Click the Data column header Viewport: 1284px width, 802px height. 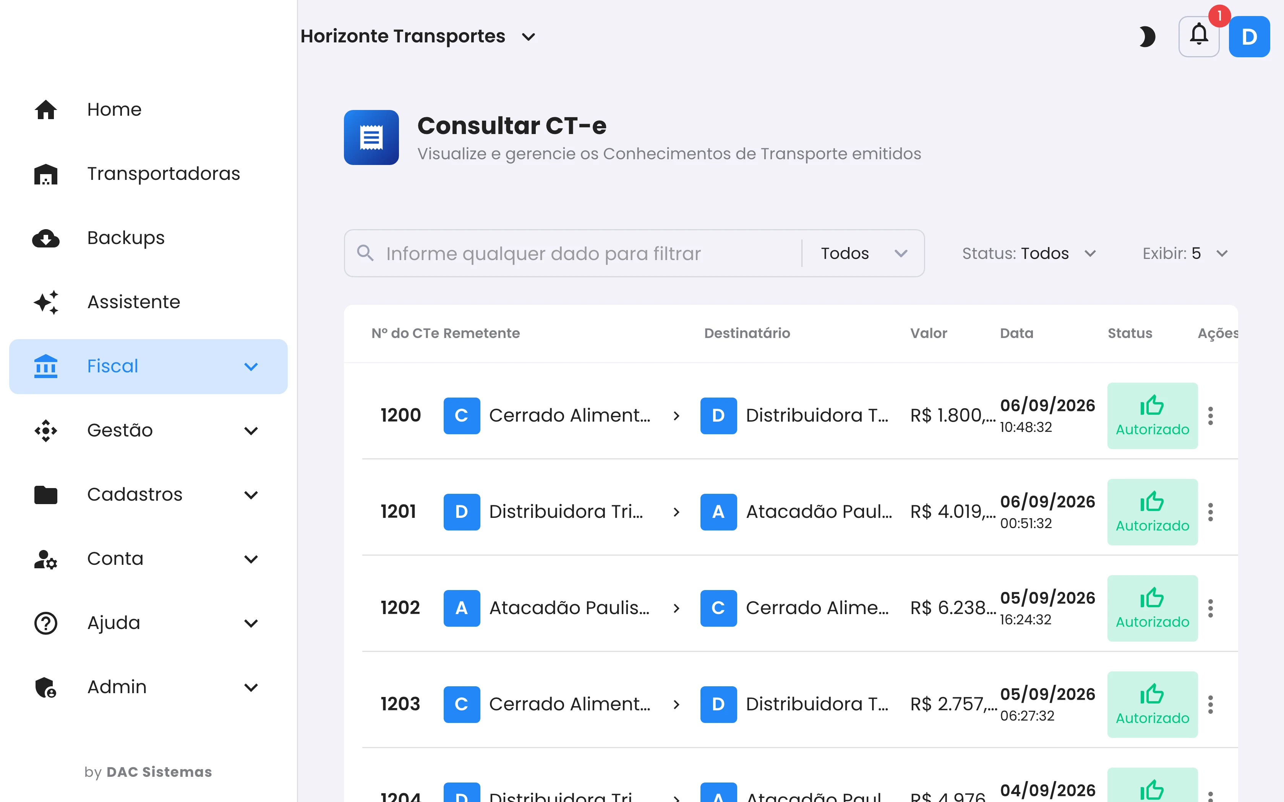coord(1016,333)
